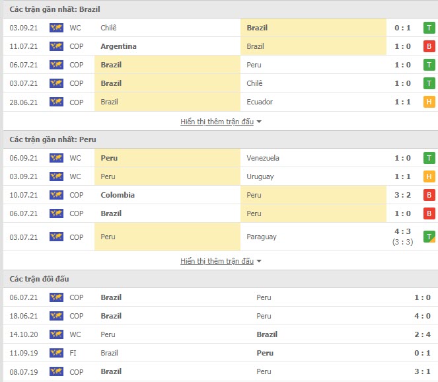
Task: Click the flag icon on the 14.10.20 head-to-head row
Action: coord(56,334)
